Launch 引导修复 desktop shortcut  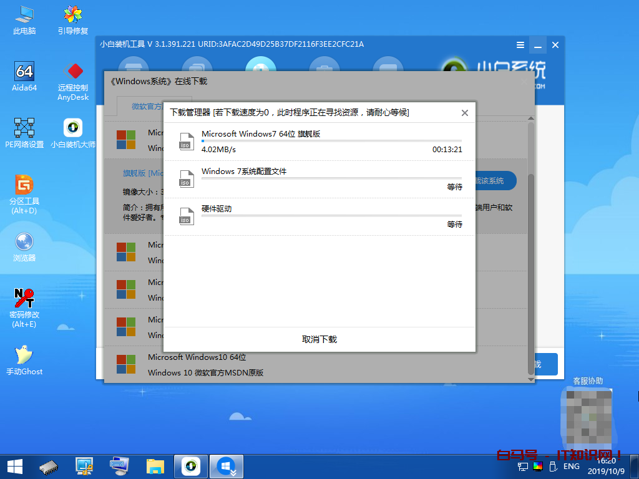[x=73, y=20]
